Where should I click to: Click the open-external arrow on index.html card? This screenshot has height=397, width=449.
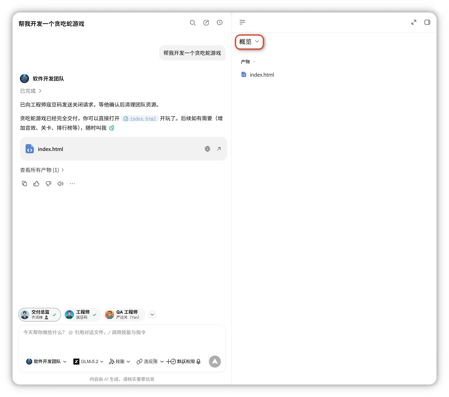pos(219,149)
